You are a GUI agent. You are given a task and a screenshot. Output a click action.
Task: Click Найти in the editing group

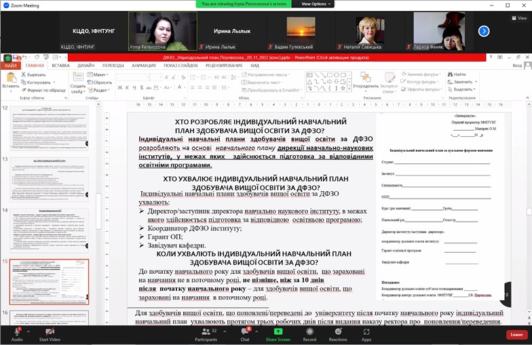(459, 74)
